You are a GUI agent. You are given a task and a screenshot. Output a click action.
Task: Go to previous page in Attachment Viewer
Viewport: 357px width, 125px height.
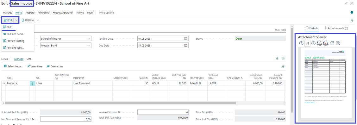(x=301, y=43)
